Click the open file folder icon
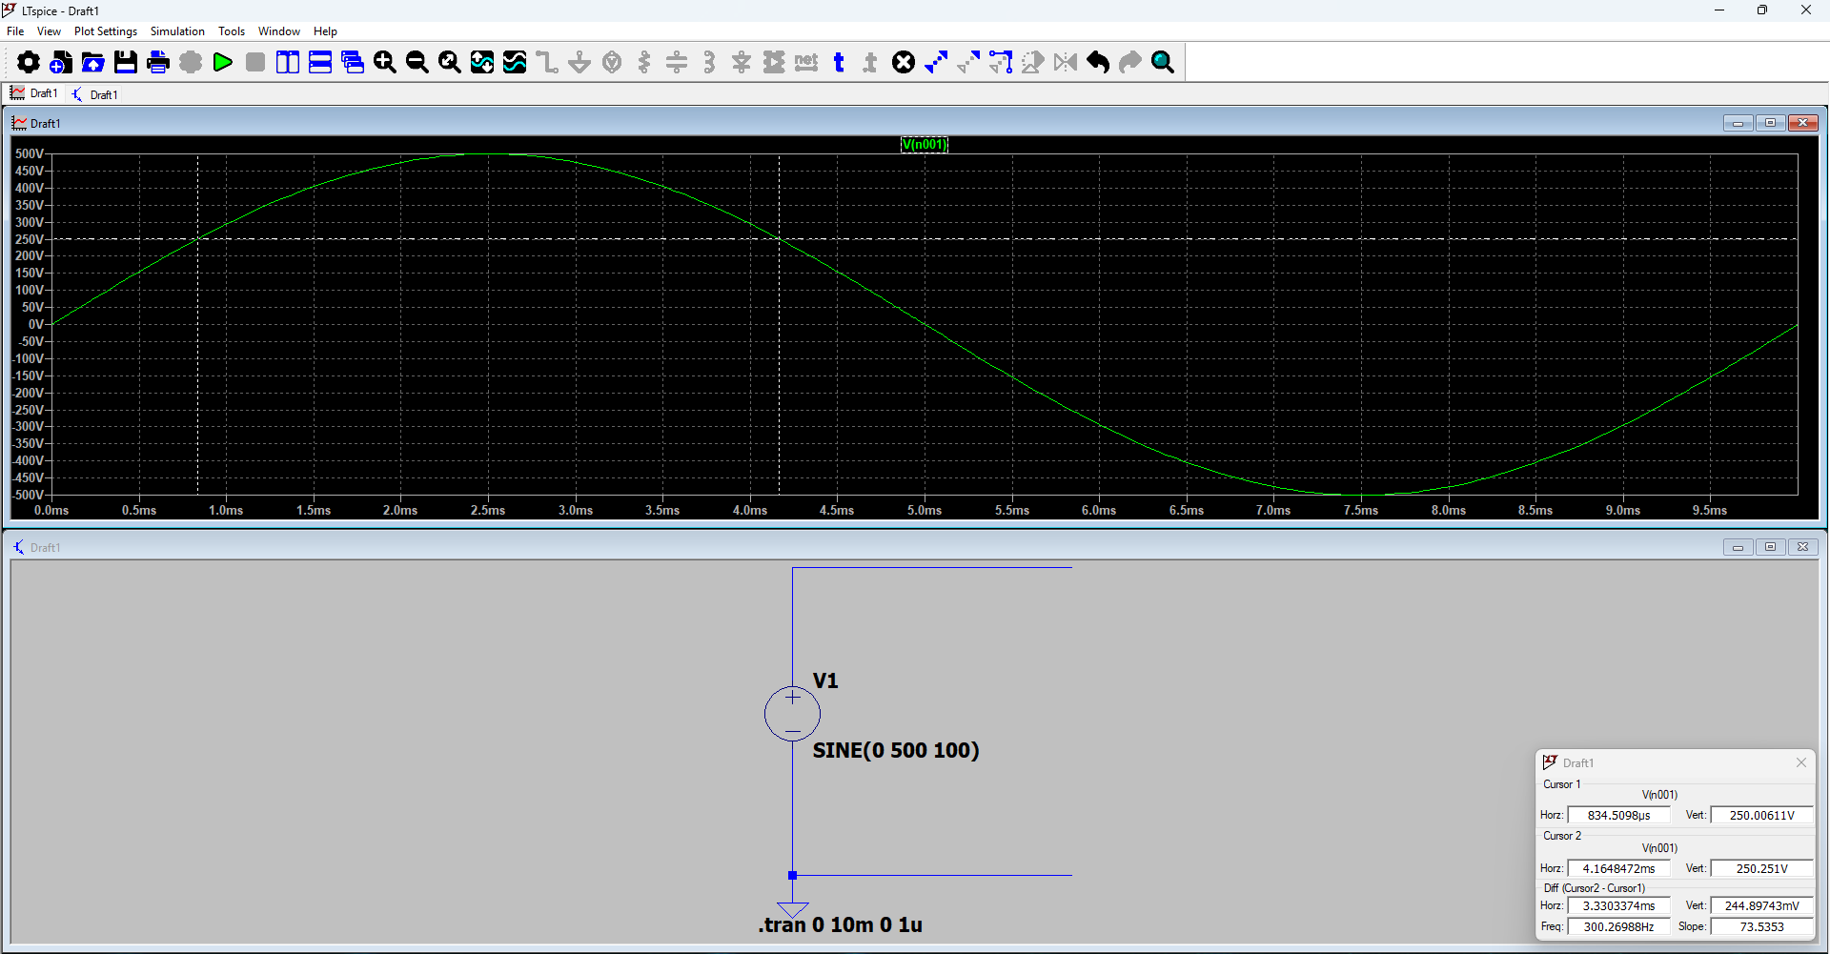 point(93,63)
